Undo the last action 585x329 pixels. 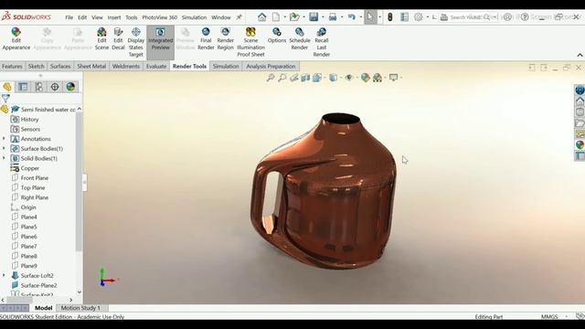351,17
